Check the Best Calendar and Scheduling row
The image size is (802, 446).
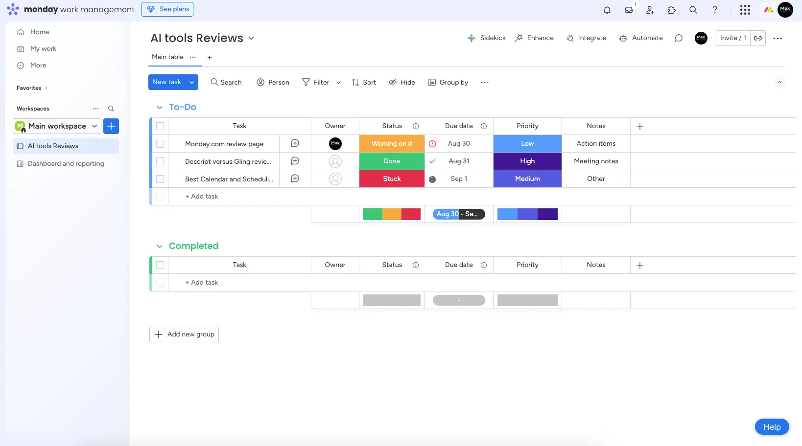click(160, 179)
